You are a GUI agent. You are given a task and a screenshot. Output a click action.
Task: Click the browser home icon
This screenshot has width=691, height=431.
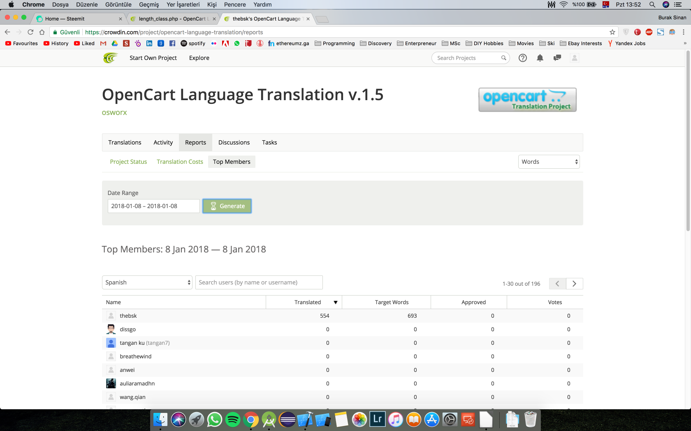point(42,32)
